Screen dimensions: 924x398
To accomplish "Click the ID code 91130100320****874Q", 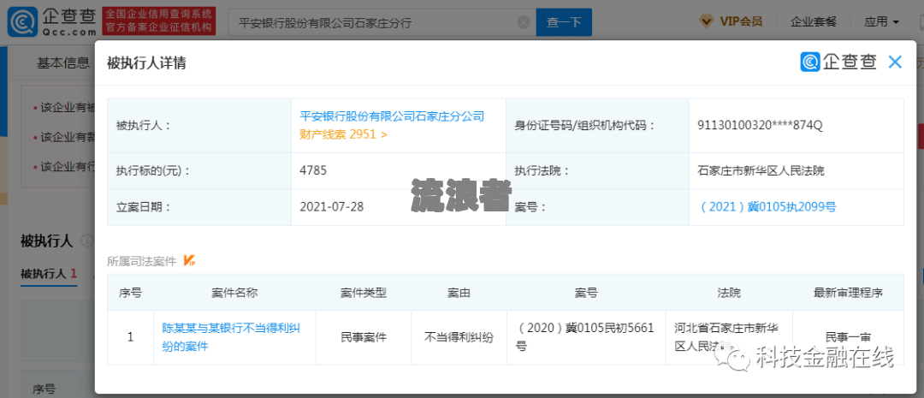I will tap(759, 126).
